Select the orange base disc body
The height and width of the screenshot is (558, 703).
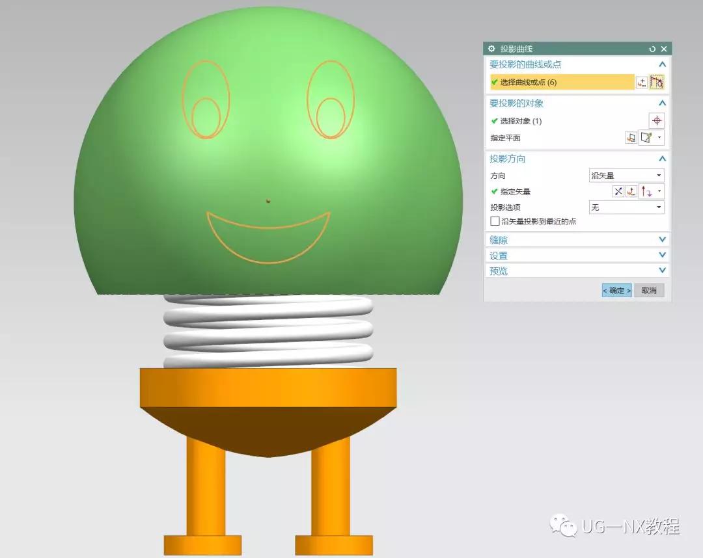pos(268,388)
